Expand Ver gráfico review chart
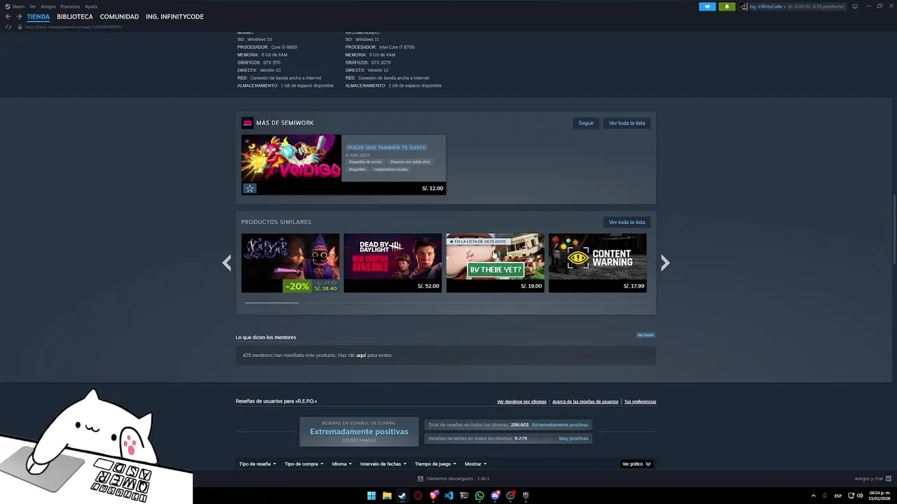Screen dimensions: 897x504 [x=636, y=464]
